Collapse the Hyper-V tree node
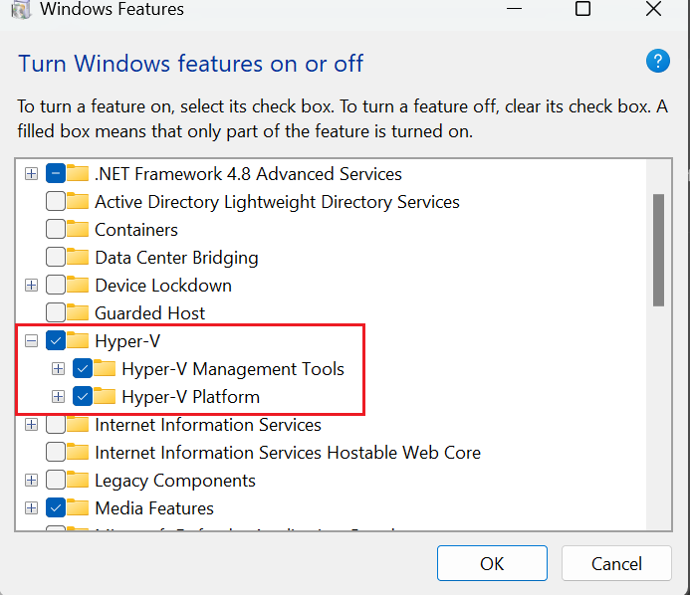 pos(32,341)
